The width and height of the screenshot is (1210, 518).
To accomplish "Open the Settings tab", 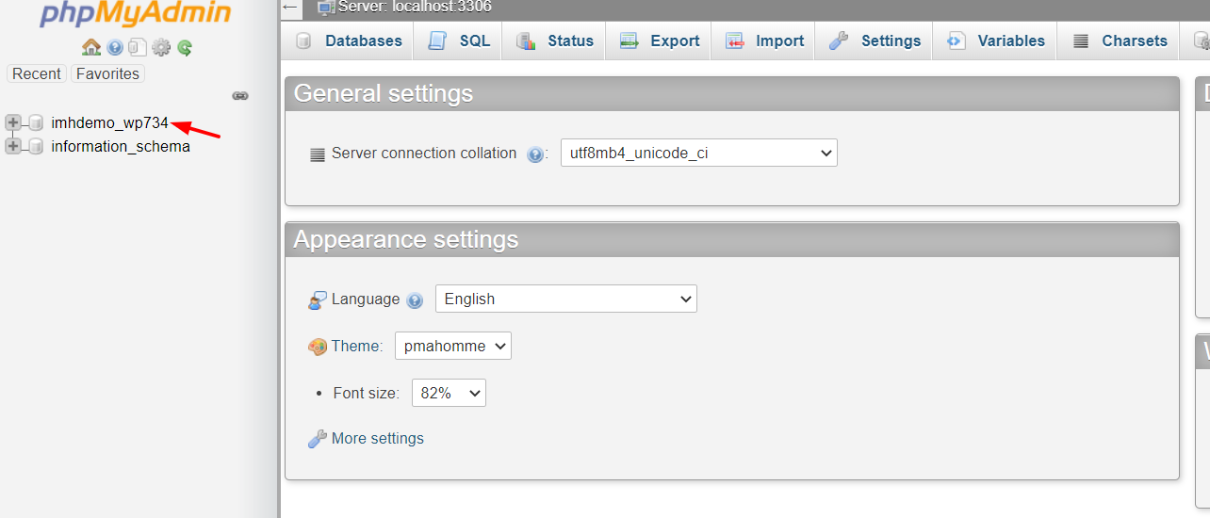I will (875, 40).
